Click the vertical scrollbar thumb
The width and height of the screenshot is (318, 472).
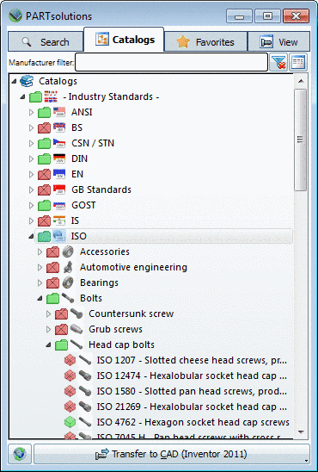coord(301,140)
